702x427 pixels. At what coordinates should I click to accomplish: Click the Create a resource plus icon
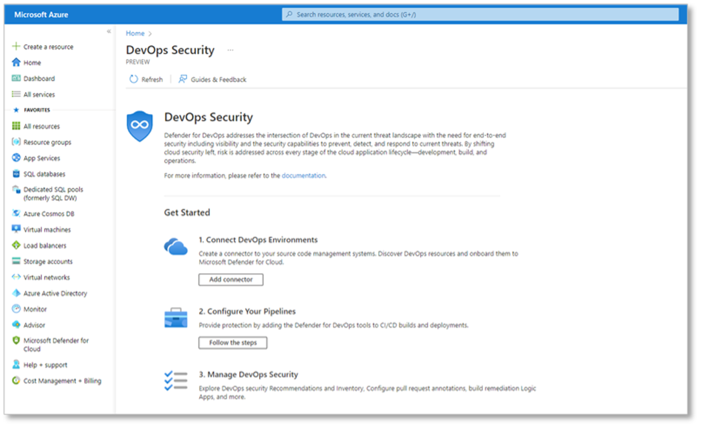(17, 47)
